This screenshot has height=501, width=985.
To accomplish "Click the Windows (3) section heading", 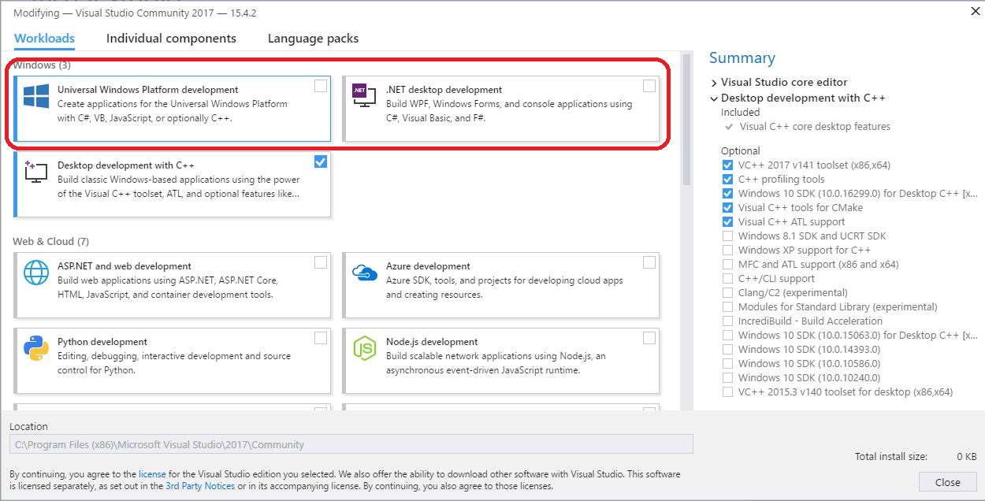I will tap(42, 65).
